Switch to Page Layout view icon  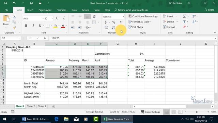(x=173, y=112)
